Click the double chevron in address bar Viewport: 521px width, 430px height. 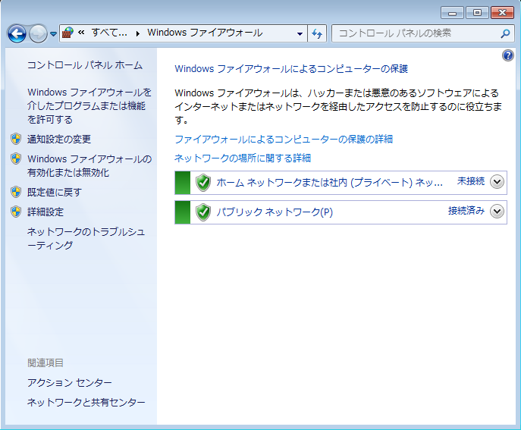coord(81,33)
